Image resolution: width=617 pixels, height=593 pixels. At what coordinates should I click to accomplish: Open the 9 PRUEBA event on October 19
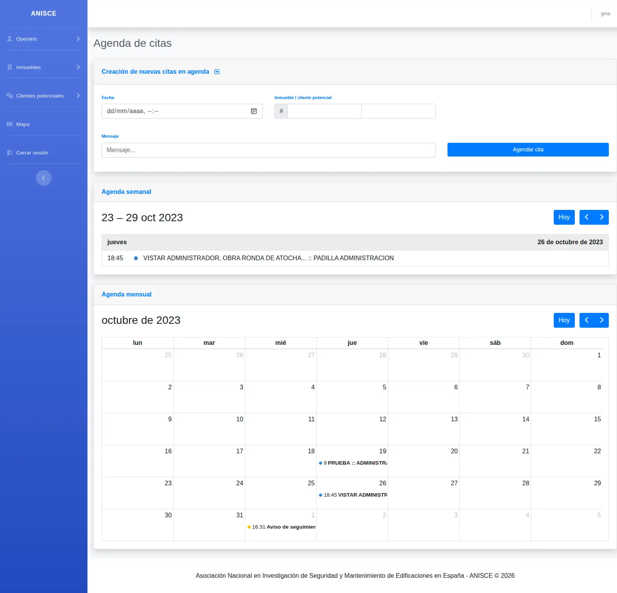coord(353,463)
